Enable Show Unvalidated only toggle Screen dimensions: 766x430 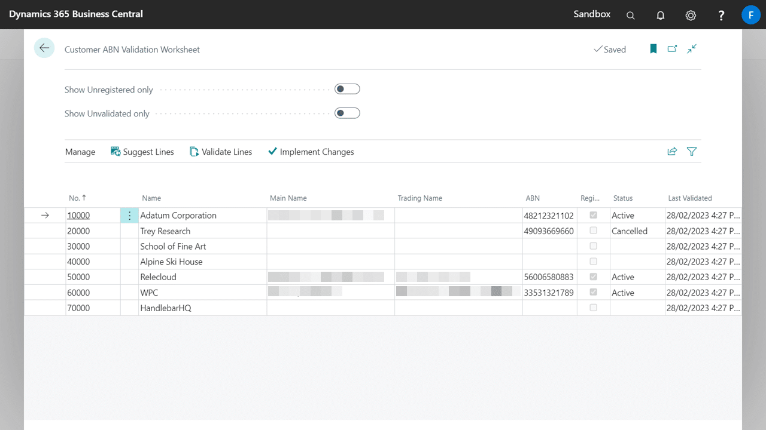[347, 113]
